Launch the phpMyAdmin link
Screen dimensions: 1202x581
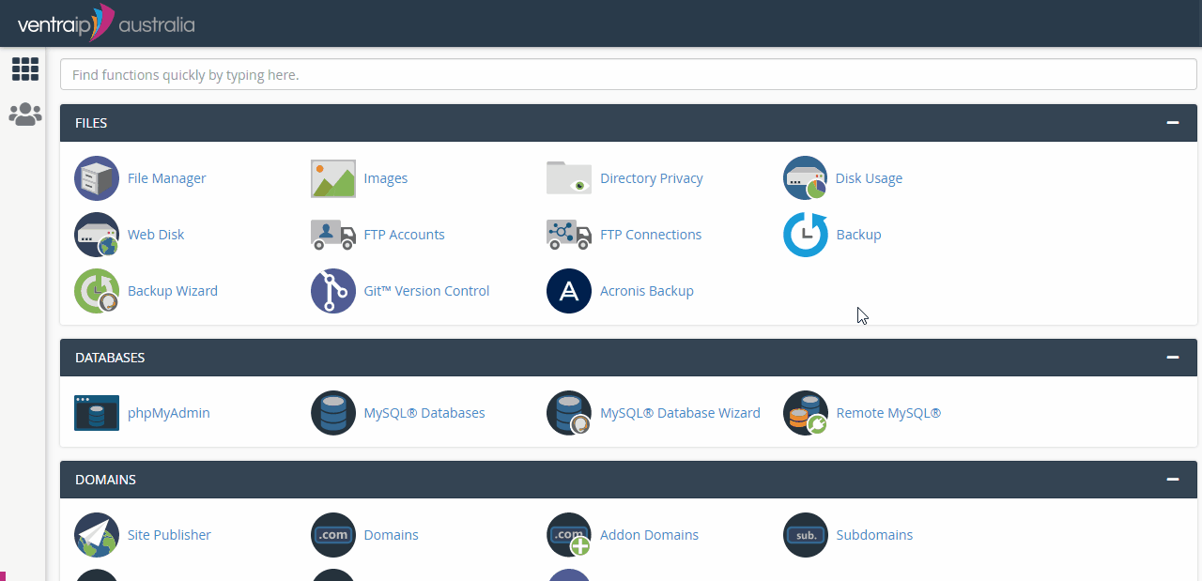click(169, 413)
